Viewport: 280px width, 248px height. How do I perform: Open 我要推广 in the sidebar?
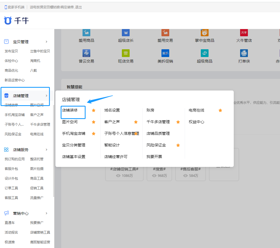pyautogui.click(x=37, y=223)
